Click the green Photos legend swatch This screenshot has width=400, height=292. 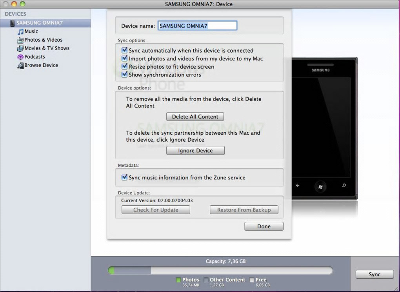pyautogui.click(x=178, y=280)
